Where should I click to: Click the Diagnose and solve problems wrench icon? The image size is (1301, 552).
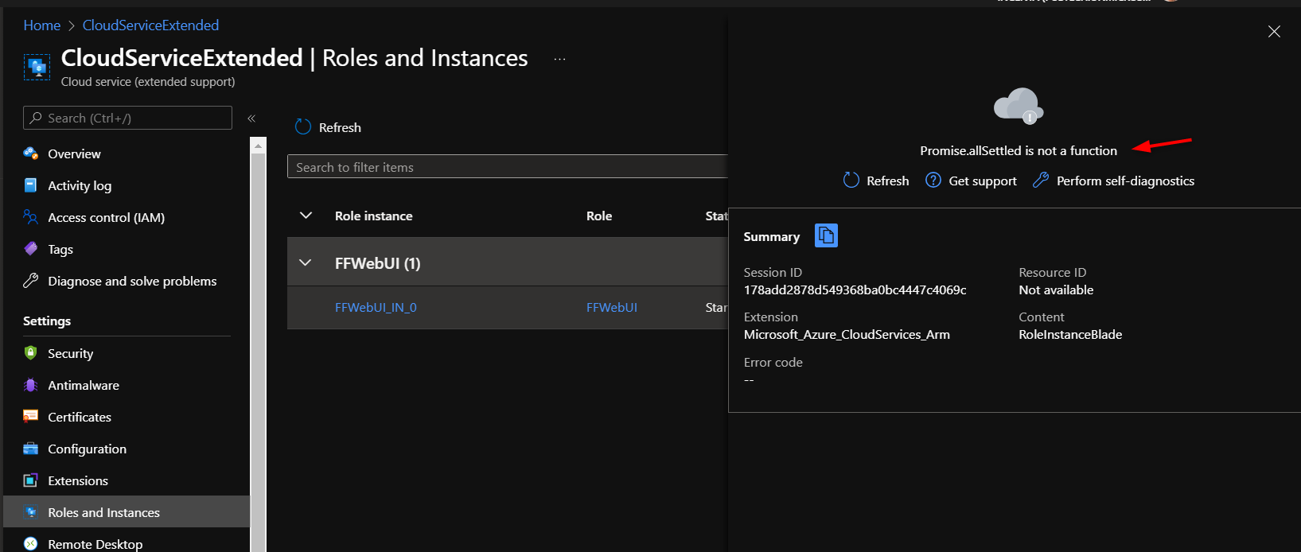tap(31, 281)
